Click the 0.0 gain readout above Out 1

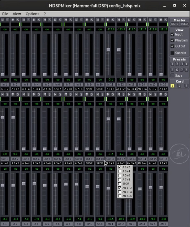(5, 154)
